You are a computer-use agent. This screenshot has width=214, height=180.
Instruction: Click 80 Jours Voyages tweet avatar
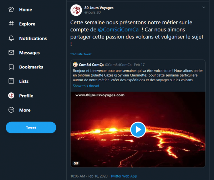[76, 10]
